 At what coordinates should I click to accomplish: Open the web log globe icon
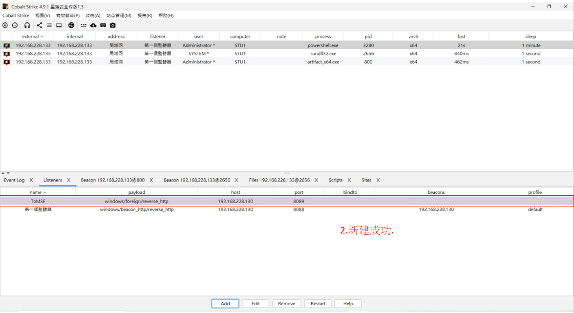(71, 25)
